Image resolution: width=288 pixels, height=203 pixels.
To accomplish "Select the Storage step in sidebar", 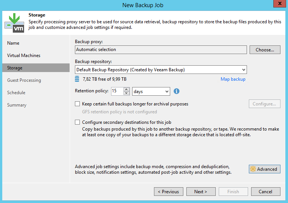I will (x=15, y=68).
